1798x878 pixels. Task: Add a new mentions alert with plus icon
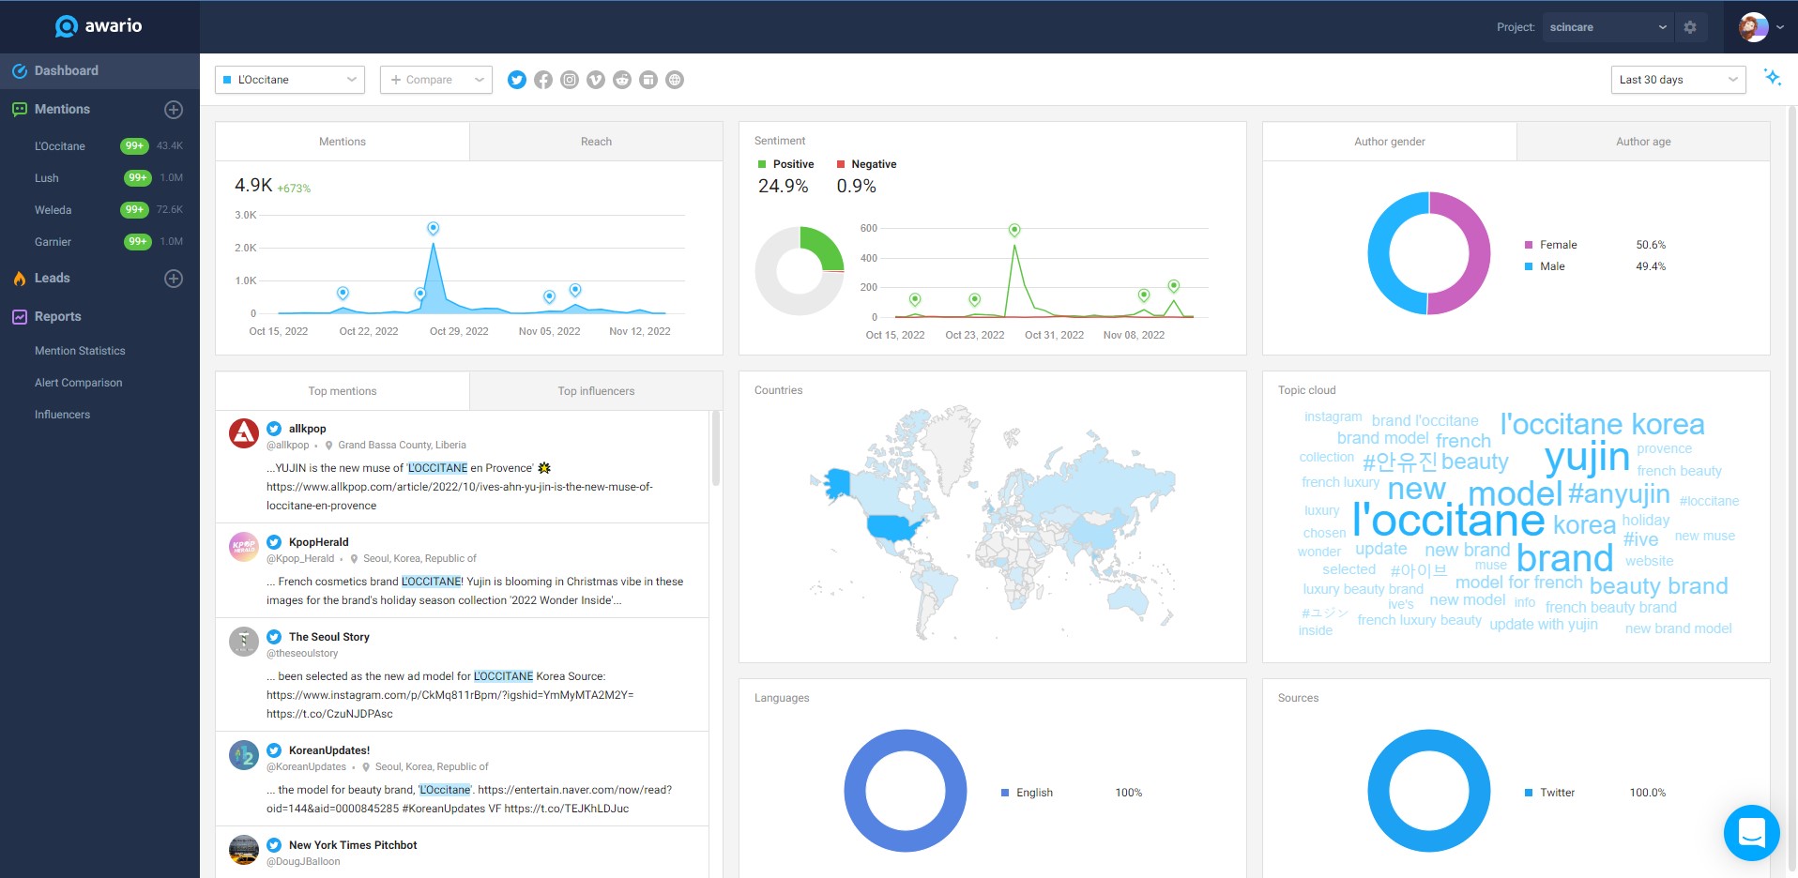click(x=174, y=110)
